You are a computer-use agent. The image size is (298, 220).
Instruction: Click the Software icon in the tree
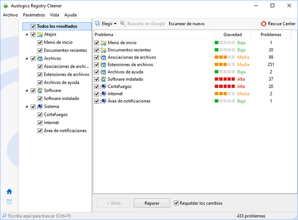40,91
